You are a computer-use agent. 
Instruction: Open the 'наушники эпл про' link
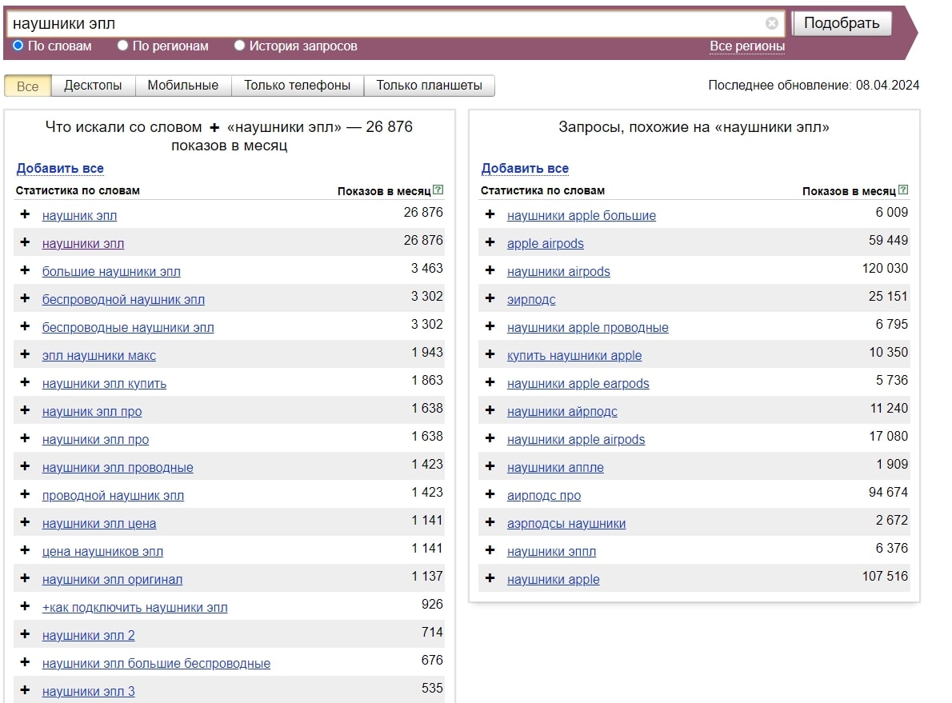pyautogui.click(x=95, y=440)
